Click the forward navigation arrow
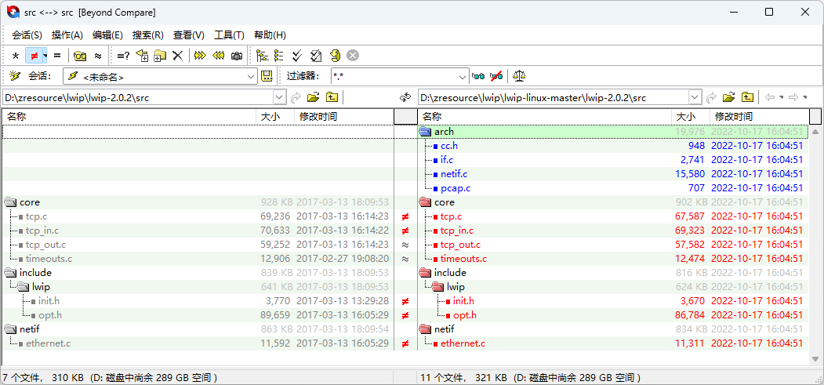Screen dimensions: 824x385 tap(794, 97)
